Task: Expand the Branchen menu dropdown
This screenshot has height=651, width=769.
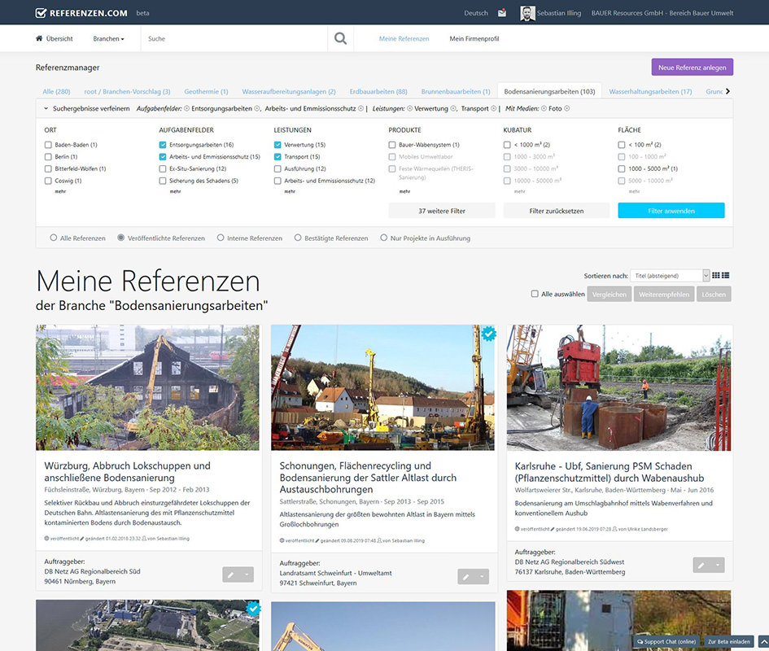Action: 108,37
